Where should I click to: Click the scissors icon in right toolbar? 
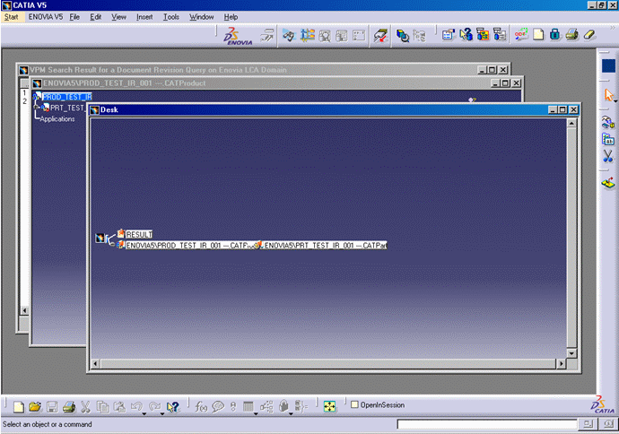tap(608, 156)
